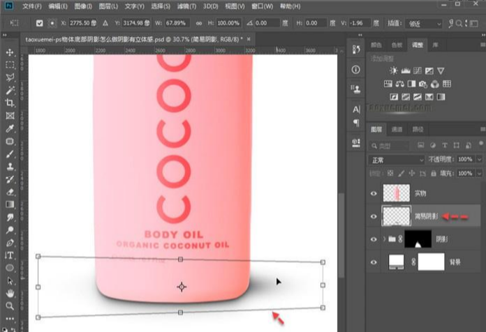Add a Levels adjustment
This screenshot has width=486, height=332.
406,70
